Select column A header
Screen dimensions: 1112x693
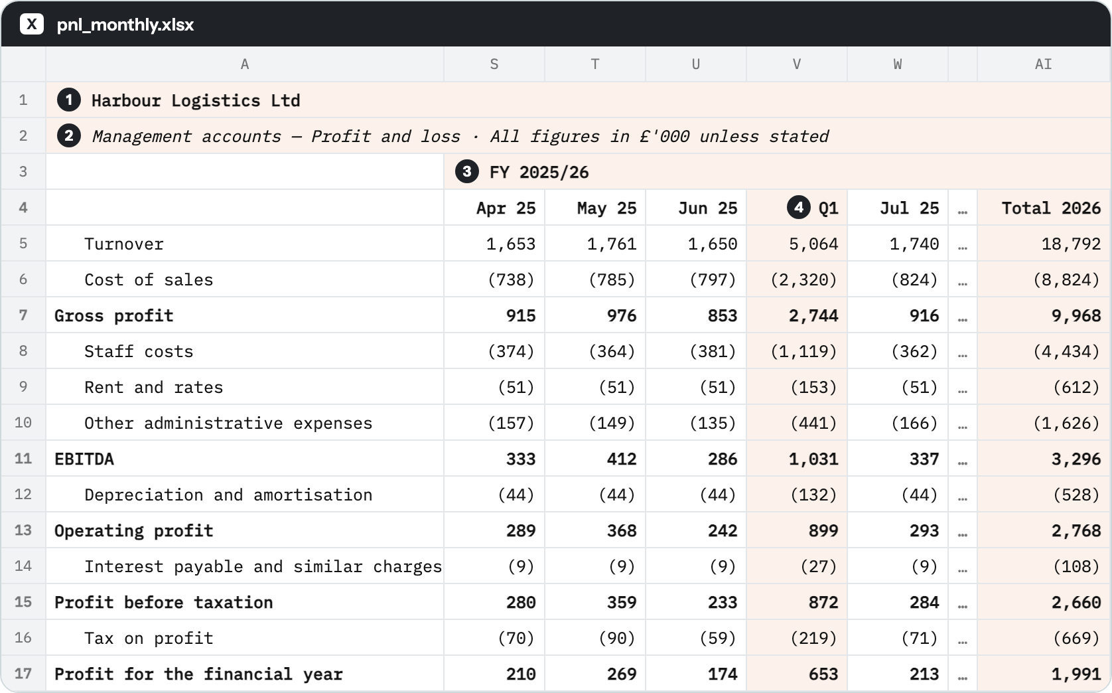(245, 64)
